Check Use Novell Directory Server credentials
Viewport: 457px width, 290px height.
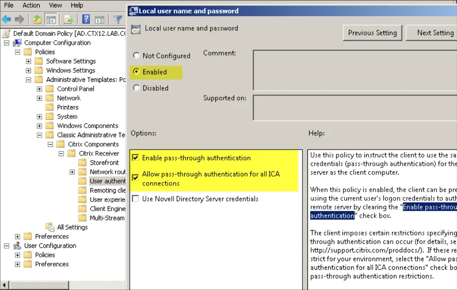pos(135,198)
